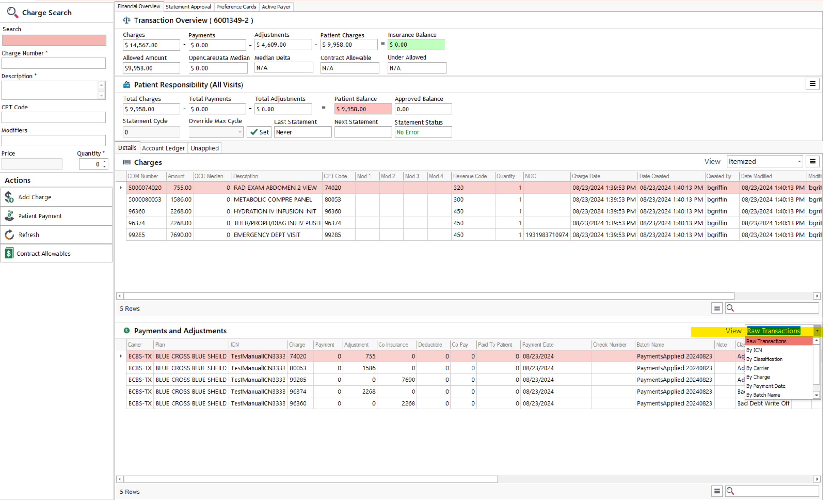
Task: Select the Details tab
Action: click(x=127, y=148)
